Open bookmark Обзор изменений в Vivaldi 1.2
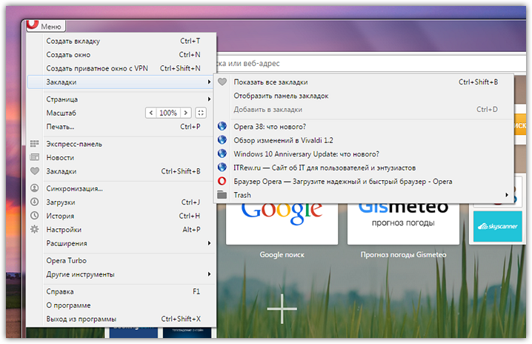This screenshot has height=344, width=532. coord(363,140)
